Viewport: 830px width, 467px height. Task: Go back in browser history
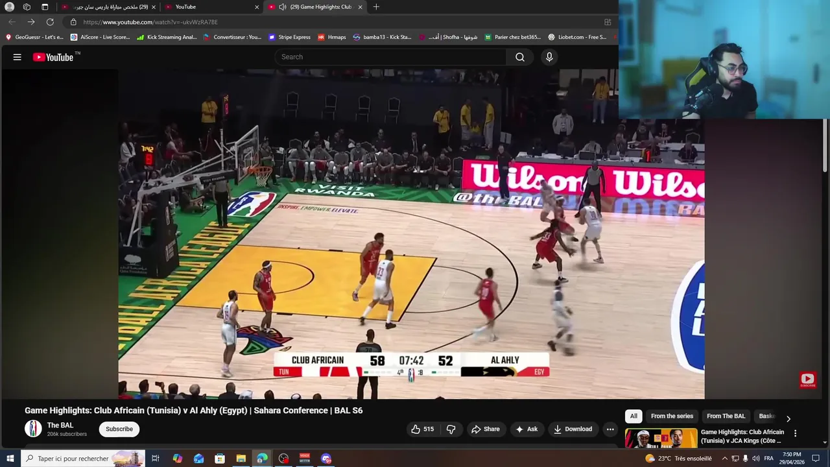click(x=12, y=22)
